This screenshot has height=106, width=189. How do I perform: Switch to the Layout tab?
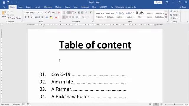tap(38, 7)
